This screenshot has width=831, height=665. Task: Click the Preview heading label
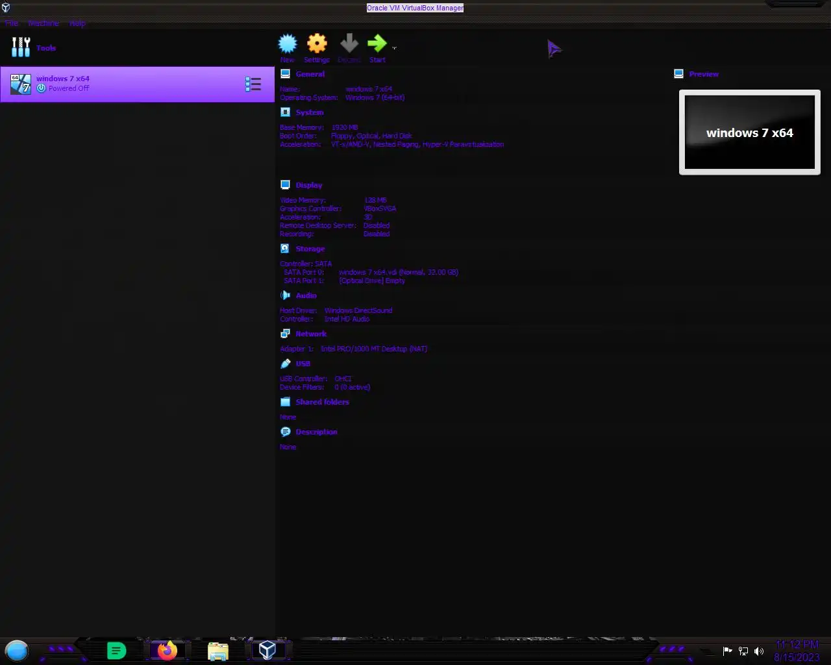pos(704,74)
